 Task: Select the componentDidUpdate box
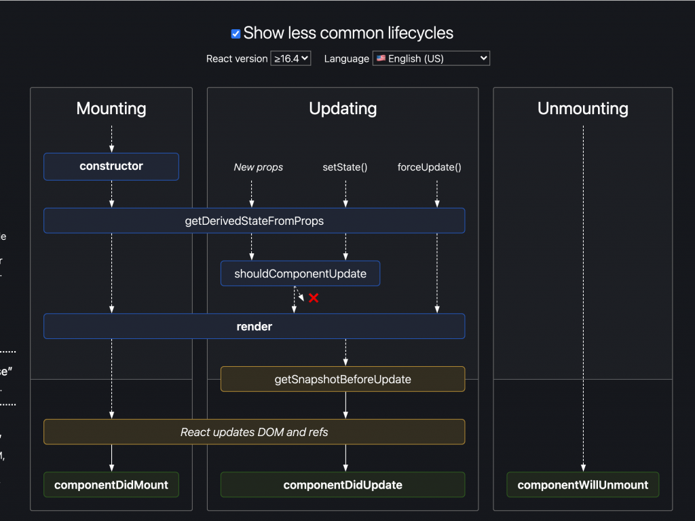click(x=342, y=485)
